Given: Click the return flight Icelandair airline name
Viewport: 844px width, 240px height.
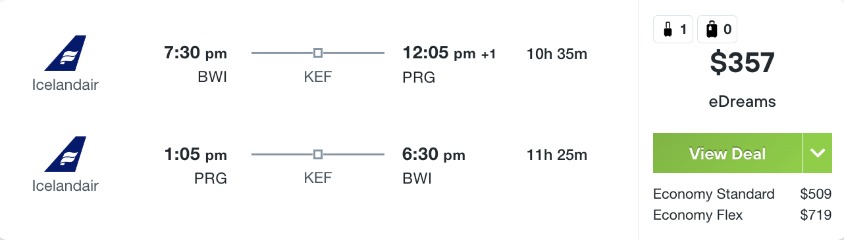Looking at the screenshot, I should pyautogui.click(x=65, y=186).
